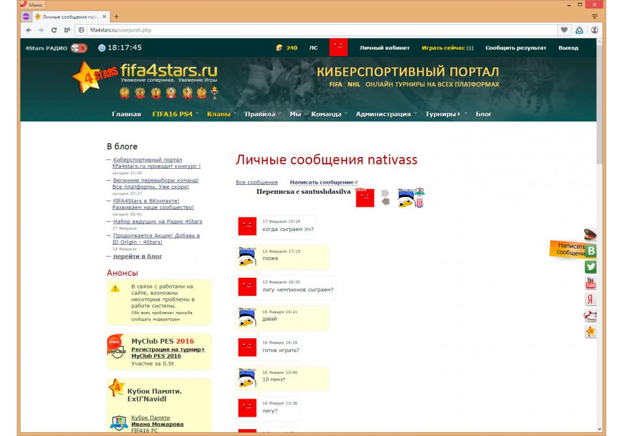The image size is (623, 436).
Task: Click Все сообщения link
Action: pyautogui.click(x=257, y=182)
